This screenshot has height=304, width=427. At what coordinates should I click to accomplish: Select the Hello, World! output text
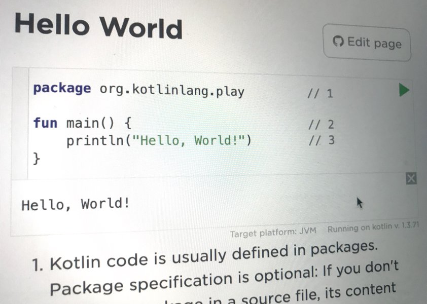[75, 203]
